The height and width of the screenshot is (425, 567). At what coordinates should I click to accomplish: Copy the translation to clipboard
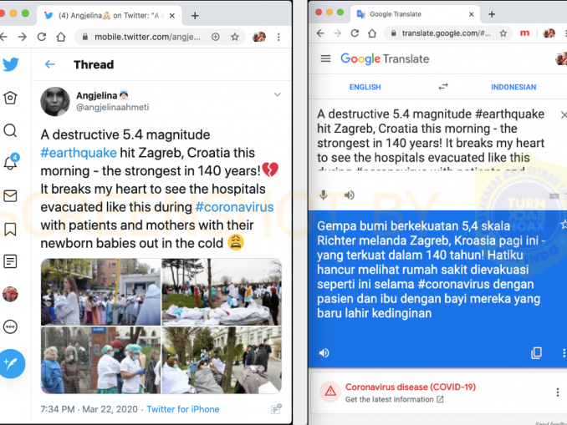coord(536,353)
